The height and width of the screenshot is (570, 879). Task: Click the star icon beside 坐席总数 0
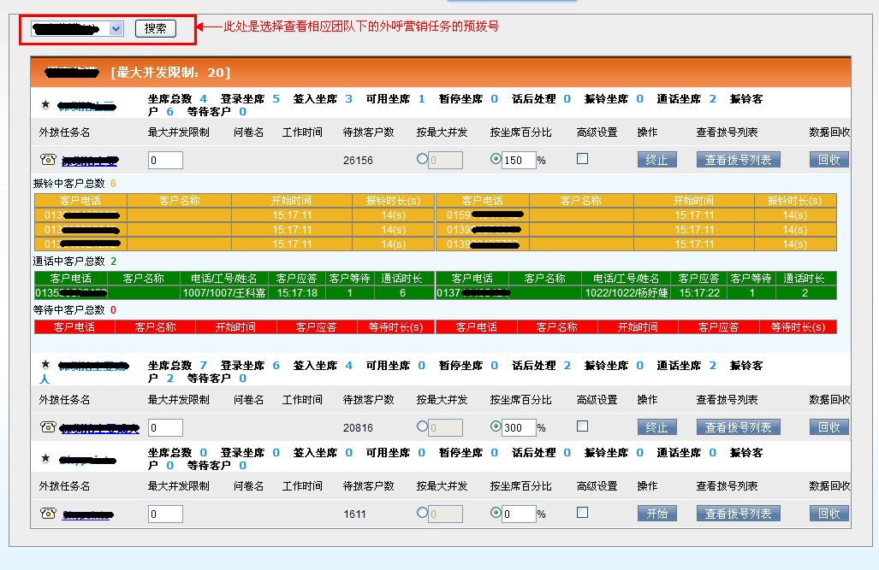tap(45, 459)
